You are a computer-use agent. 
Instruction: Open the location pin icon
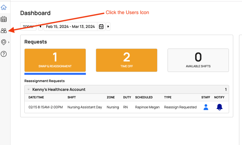[4, 42]
